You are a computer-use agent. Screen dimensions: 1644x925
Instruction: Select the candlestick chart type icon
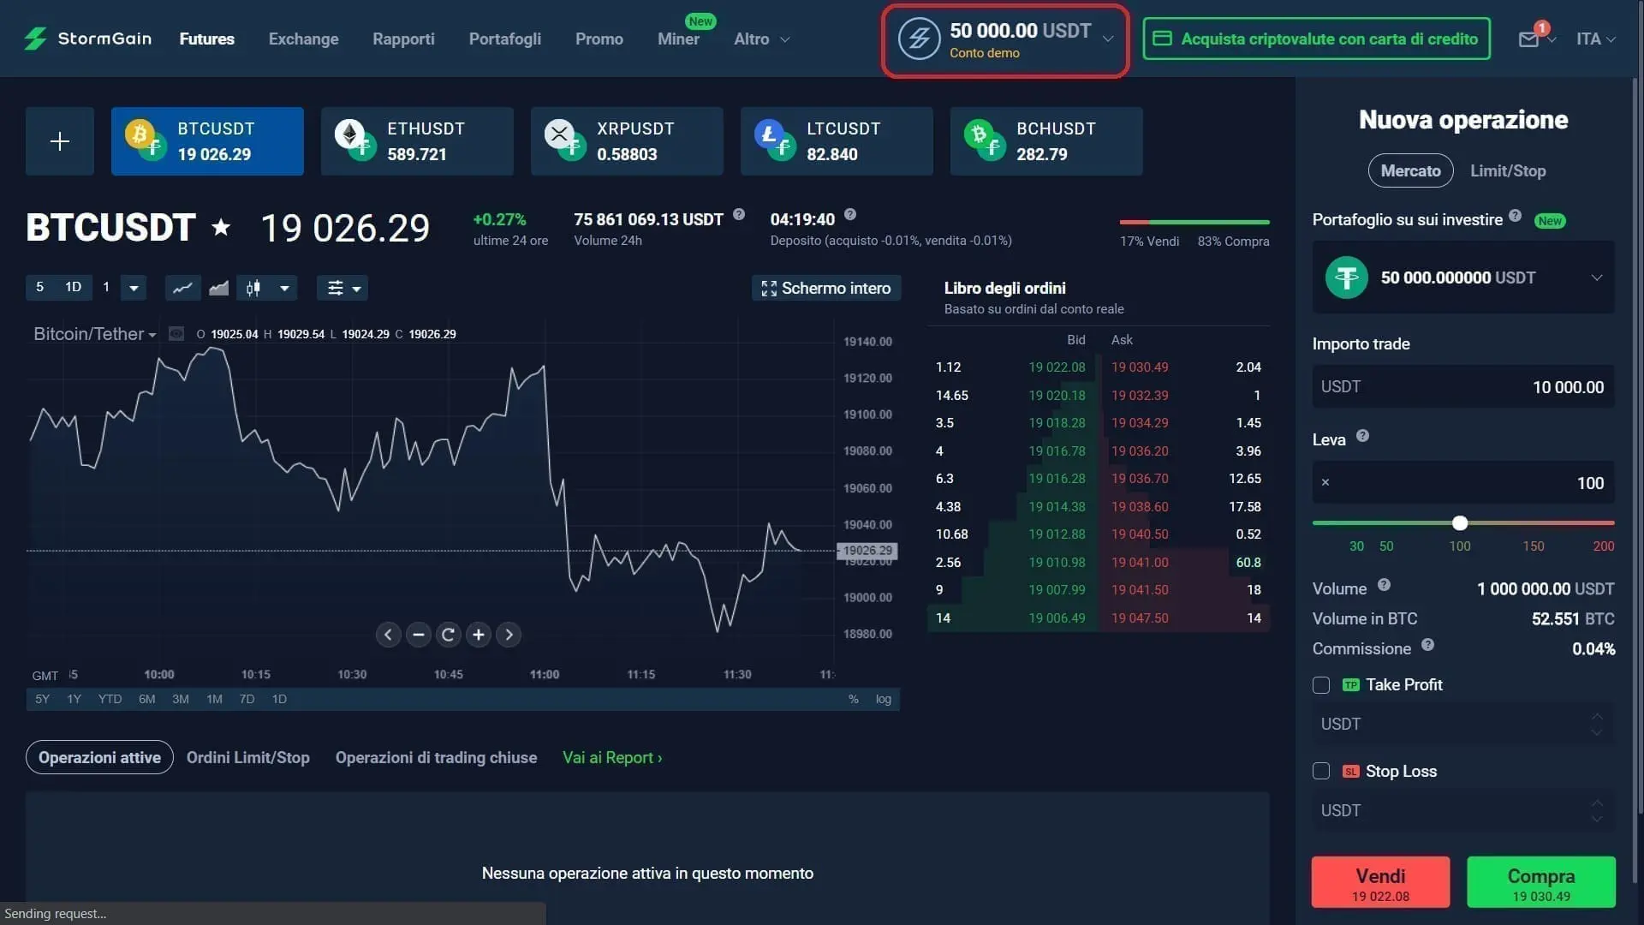(253, 288)
